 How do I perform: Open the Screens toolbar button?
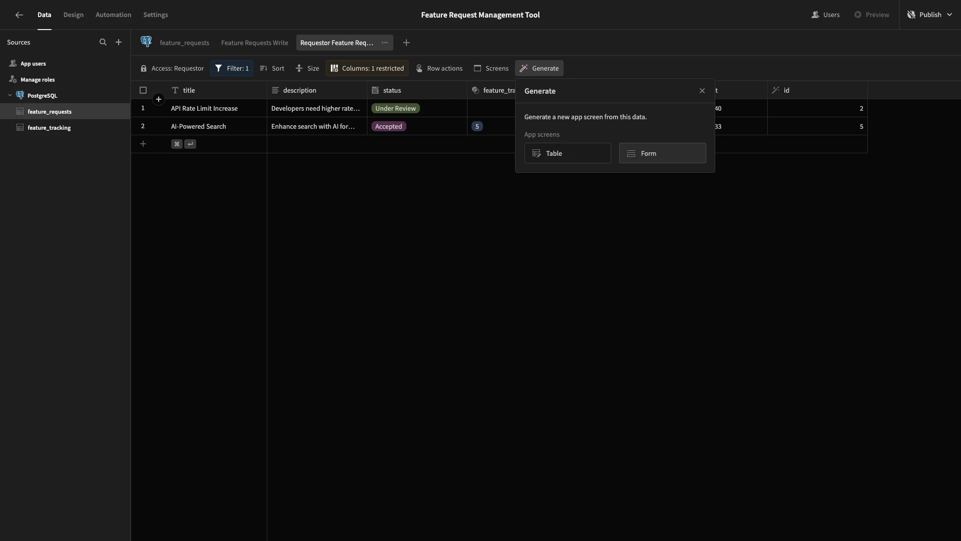[491, 69]
